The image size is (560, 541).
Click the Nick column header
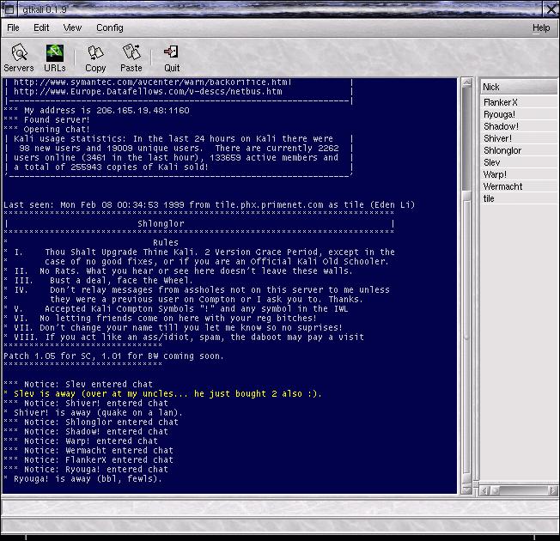point(515,87)
